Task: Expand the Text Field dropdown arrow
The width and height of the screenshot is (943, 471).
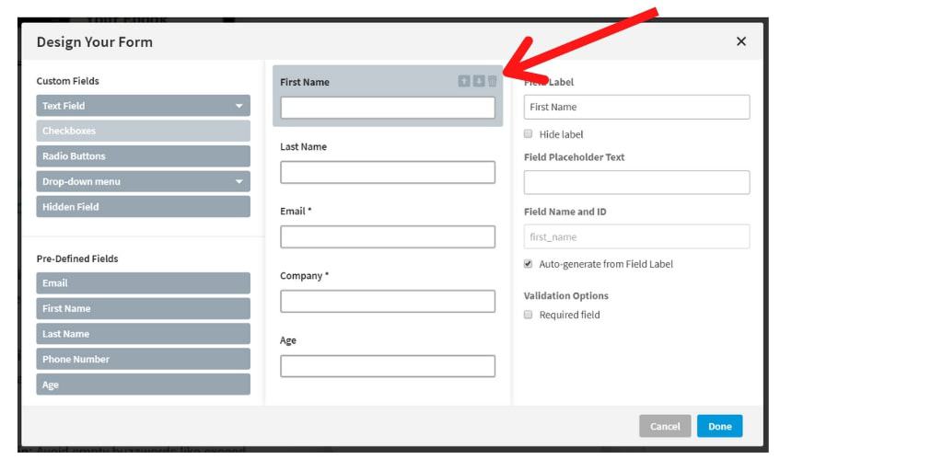Action: pyautogui.click(x=239, y=106)
